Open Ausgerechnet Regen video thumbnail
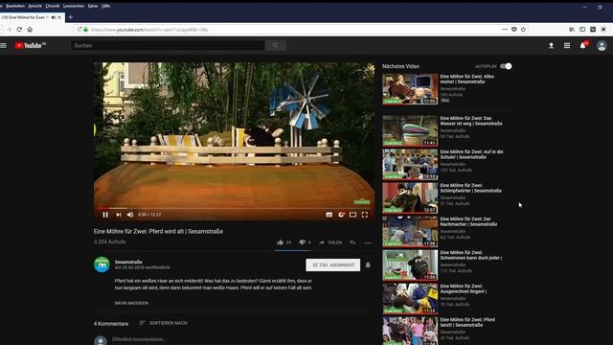The height and width of the screenshot is (345, 613). click(410, 298)
